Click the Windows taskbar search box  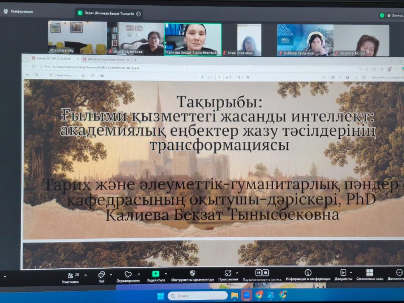[197, 296]
